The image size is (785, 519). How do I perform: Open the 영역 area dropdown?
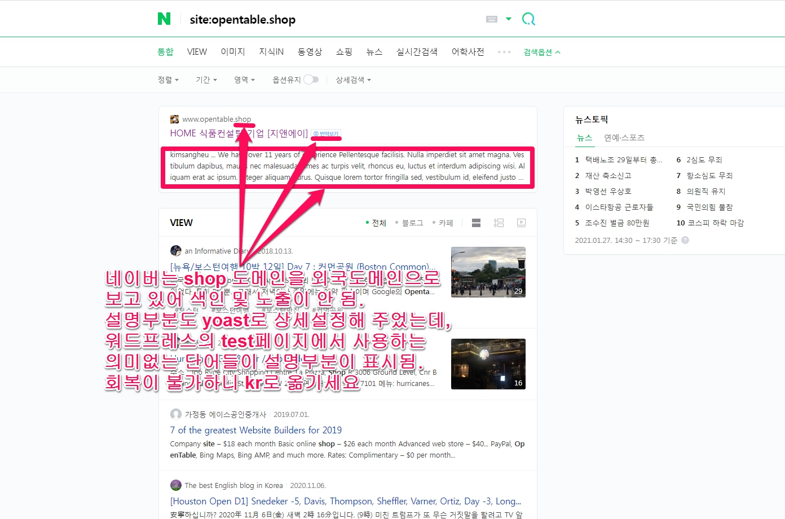pos(245,80)
